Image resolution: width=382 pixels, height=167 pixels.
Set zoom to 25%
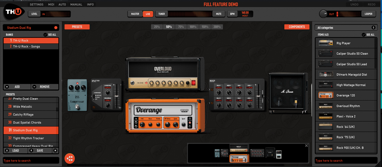pyautogui.click(x=157, y=27)
